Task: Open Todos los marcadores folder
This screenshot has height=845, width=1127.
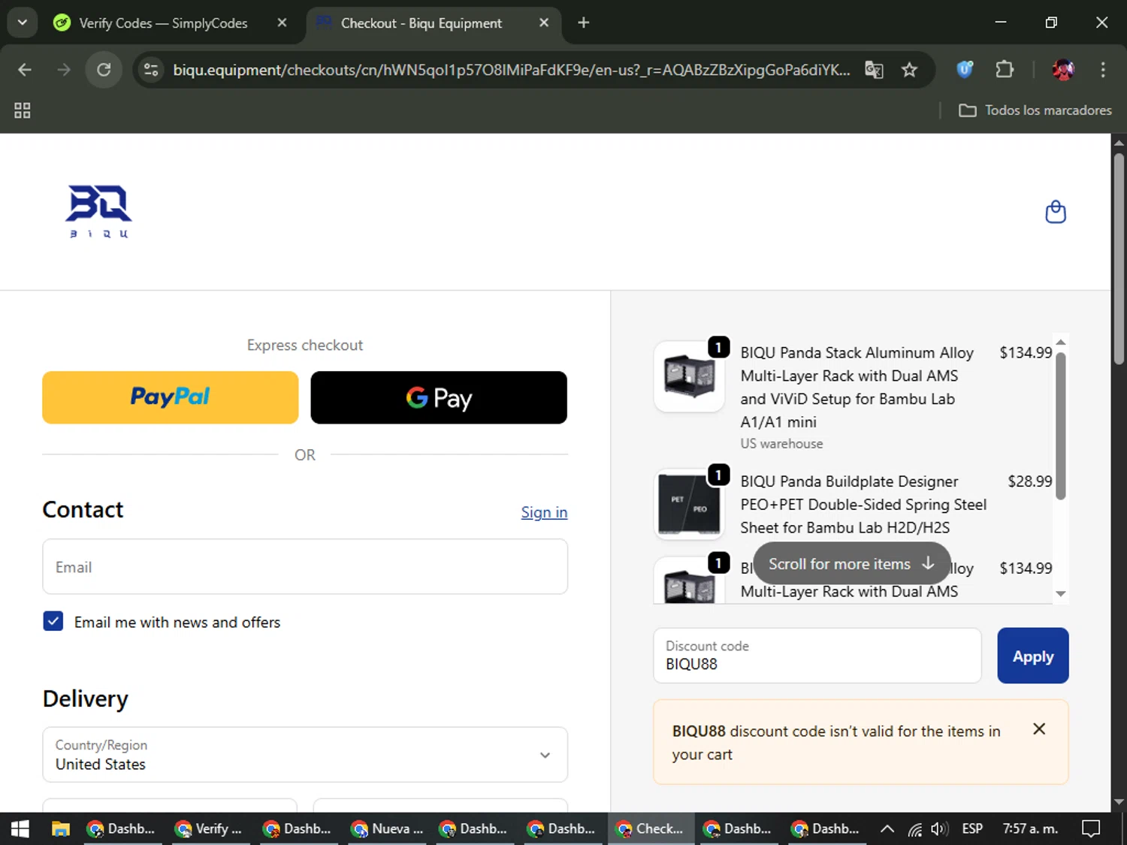Action: tap(1035, 110)
